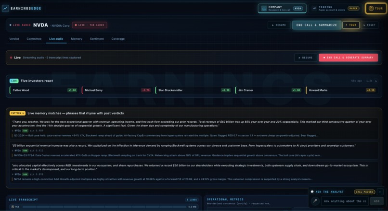Open the Committee tab
The image size is (388, 211).
tap(34, 39)
